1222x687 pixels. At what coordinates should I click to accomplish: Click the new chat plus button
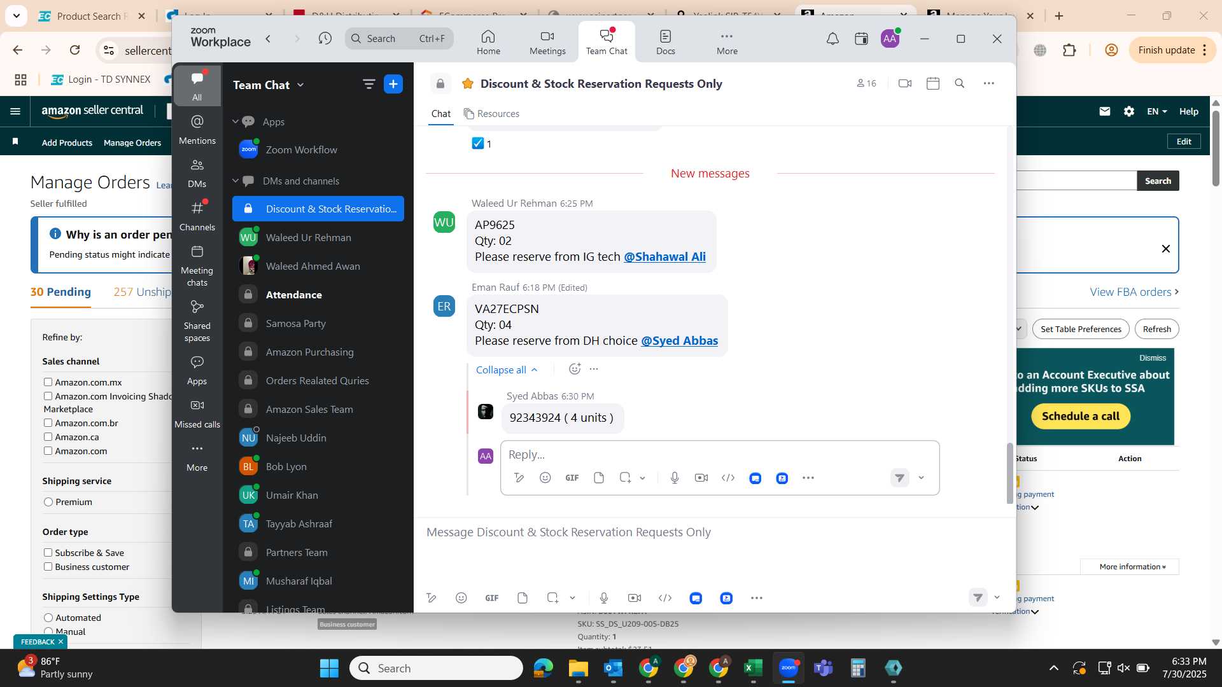pyautogui.click(x=393, y=84)
